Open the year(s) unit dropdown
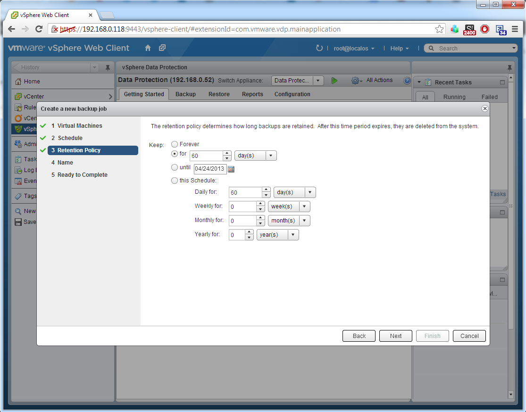The image size is (526, 412). (x=278, y=235)
